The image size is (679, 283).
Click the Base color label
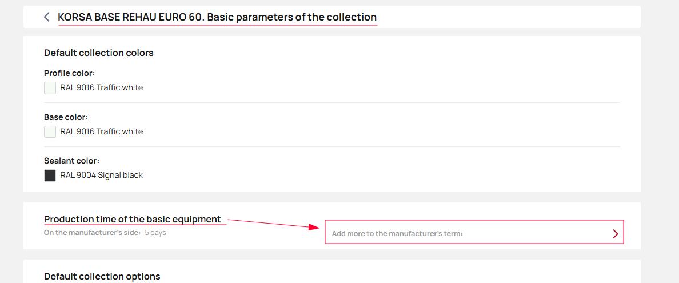(66, 117)
